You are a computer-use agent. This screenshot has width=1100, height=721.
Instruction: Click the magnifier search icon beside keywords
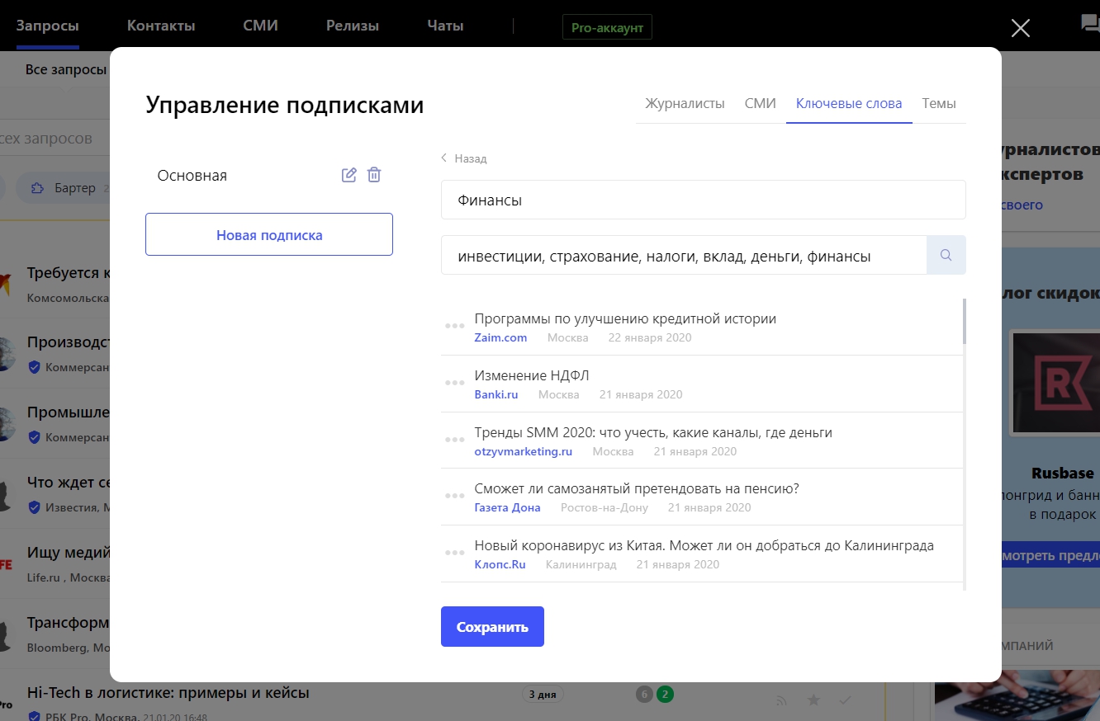pos(946,256)
